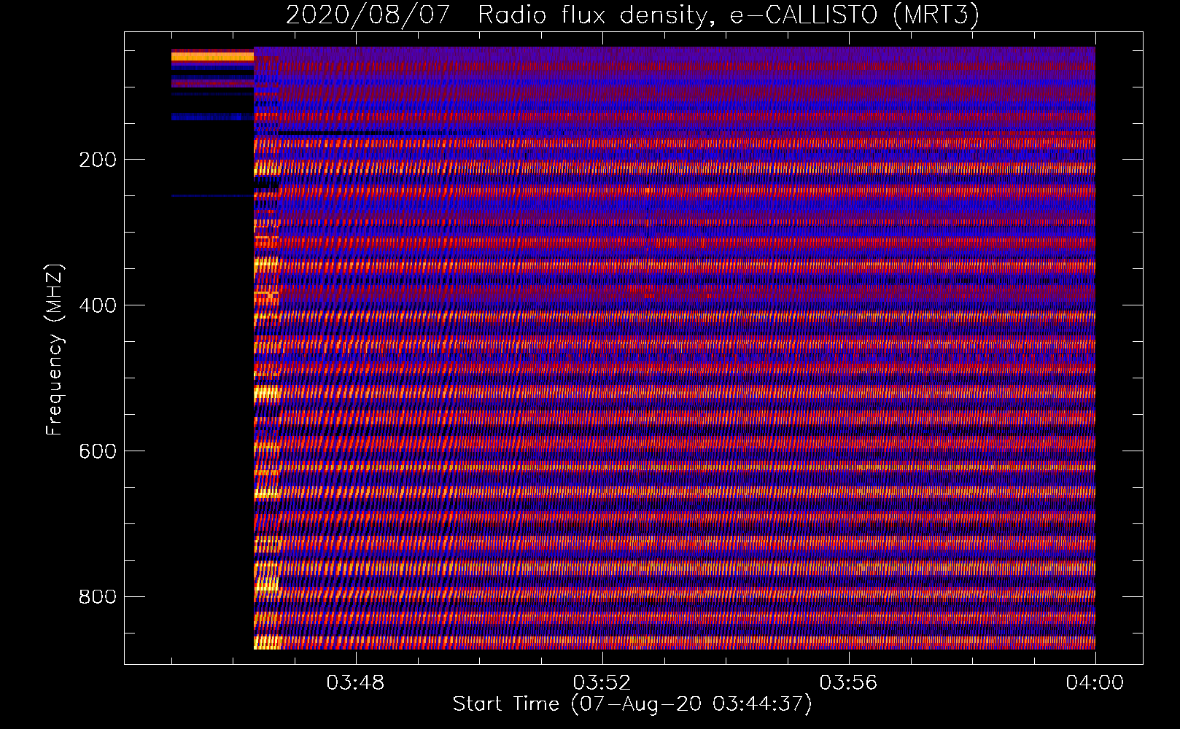
Task: Click the 'Start Time (07-Aug-20 03:44:37)' label
Action: coord(632,704)
